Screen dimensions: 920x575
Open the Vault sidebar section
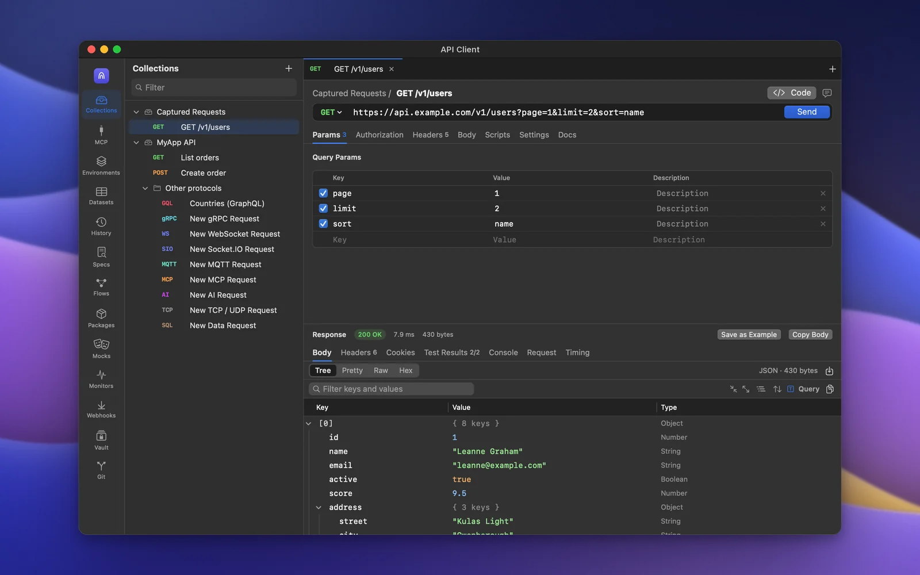pos(101,440)
